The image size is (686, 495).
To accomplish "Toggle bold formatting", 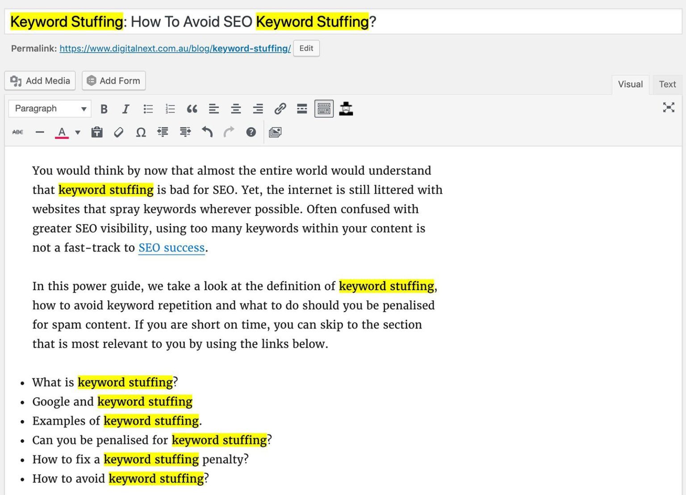I will point(104,108).
